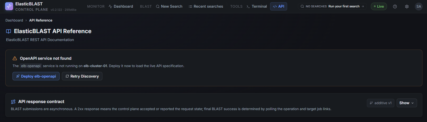This screenshot has height=122, width=427.
Task: Open the Terminal tool
Action: [x=257, y=6]
